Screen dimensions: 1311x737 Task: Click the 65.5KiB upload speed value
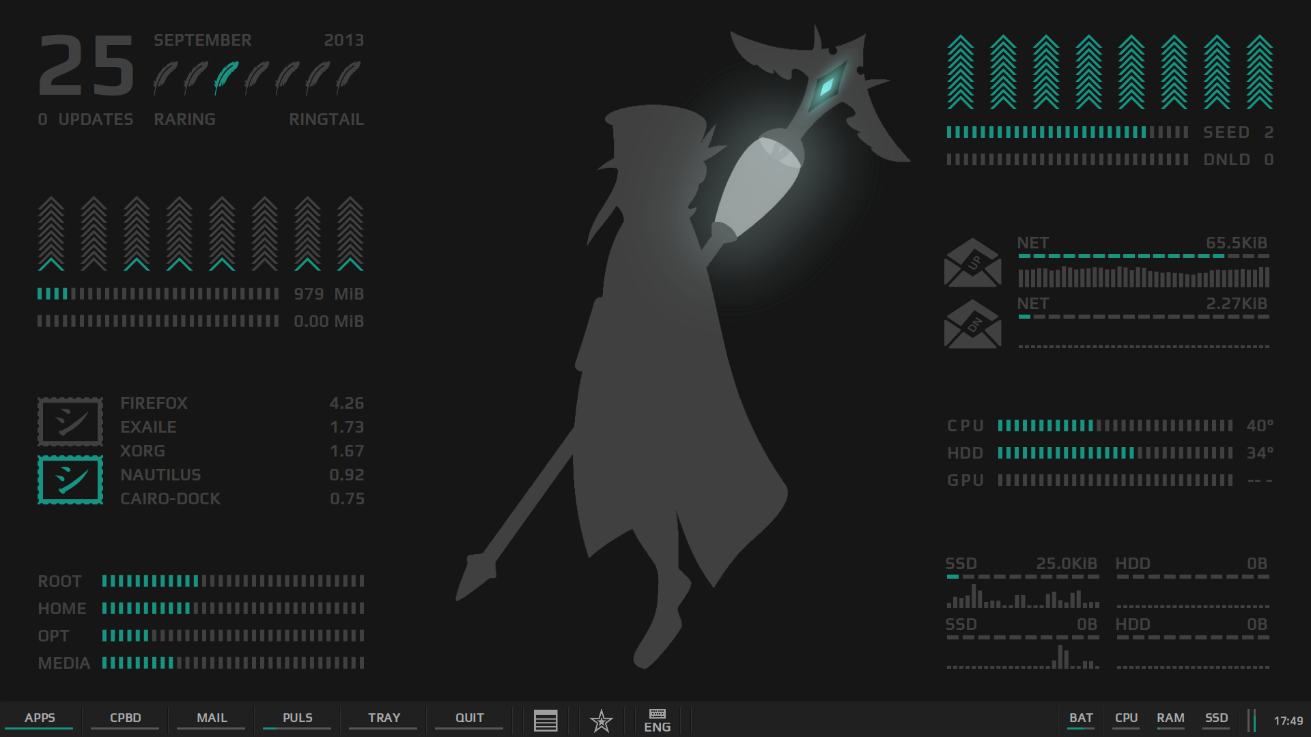click(x=1237, y=243)
